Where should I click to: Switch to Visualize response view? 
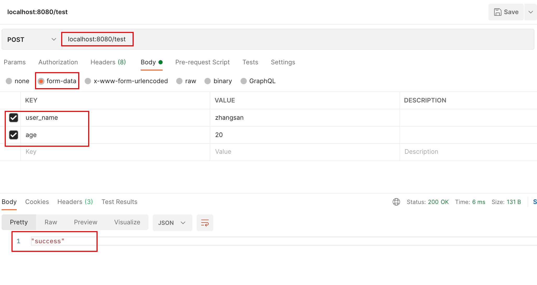coord(127,222)
